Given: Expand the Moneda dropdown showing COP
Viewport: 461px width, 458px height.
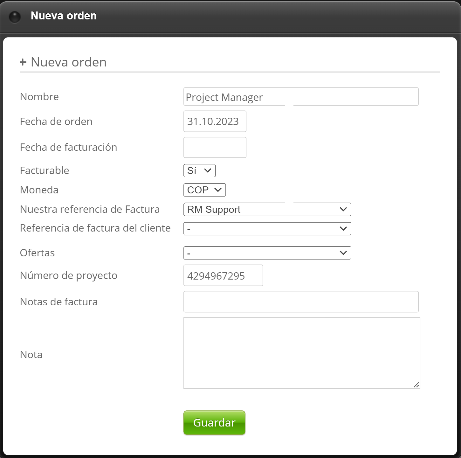Looking at the screenshot, I should [x=204, y=190].
